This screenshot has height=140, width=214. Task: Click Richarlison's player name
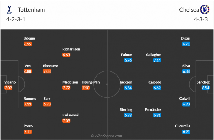pos(71,49)
